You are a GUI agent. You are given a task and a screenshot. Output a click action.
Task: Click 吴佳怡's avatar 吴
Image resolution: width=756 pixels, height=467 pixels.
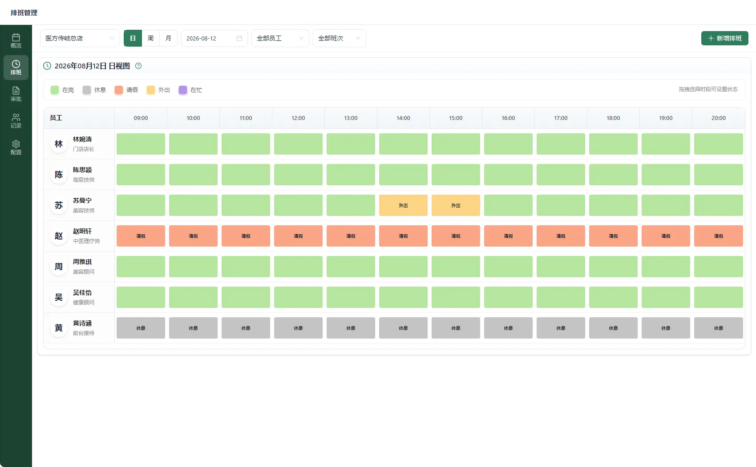point(59,297)
